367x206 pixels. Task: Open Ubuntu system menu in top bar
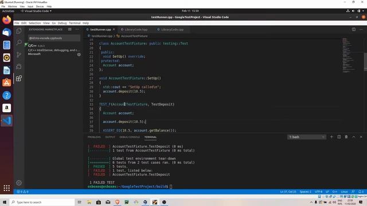tap(356, 11)
